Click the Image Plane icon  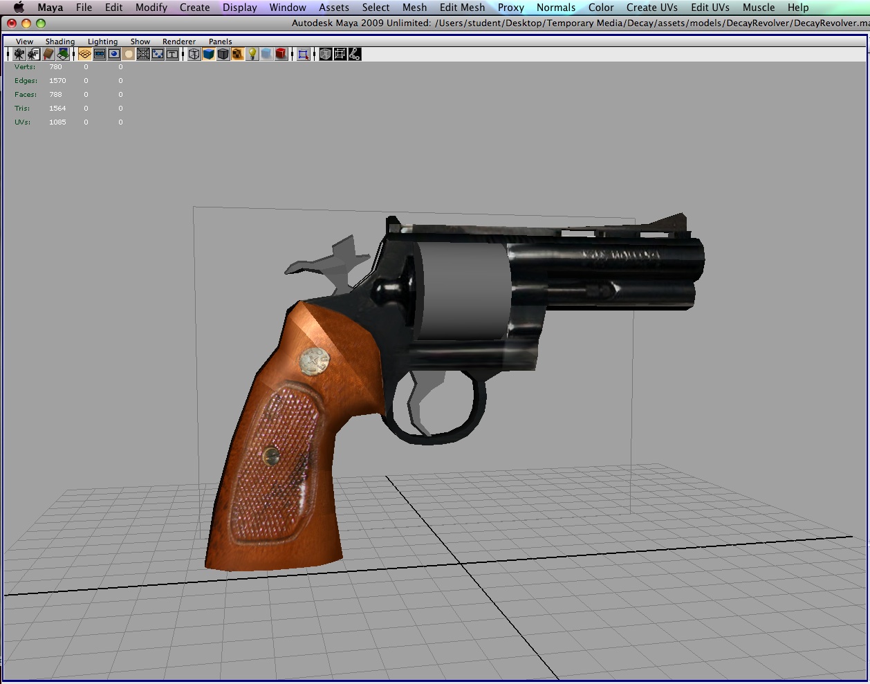[x=63, y=54]
